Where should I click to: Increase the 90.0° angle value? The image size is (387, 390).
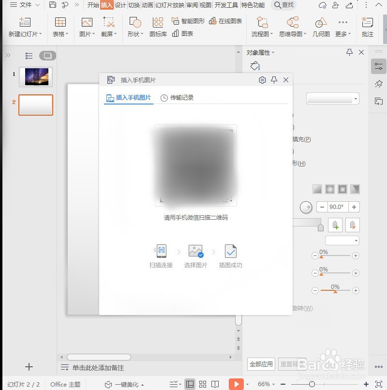tap(354, 207)
